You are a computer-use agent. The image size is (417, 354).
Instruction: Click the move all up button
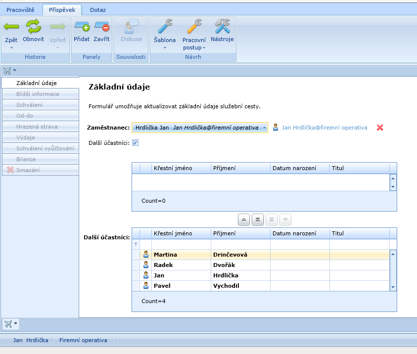[258, 220]
